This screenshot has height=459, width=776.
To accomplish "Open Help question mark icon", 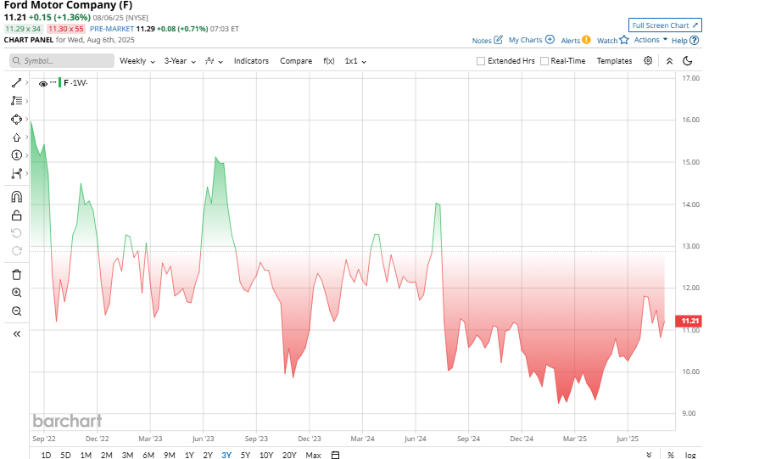I will click(695, 40).
